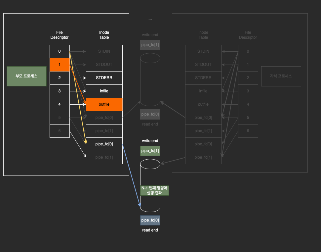Select the outfile cell in child inode table
The image size is (321, 252).
[203, 104]
